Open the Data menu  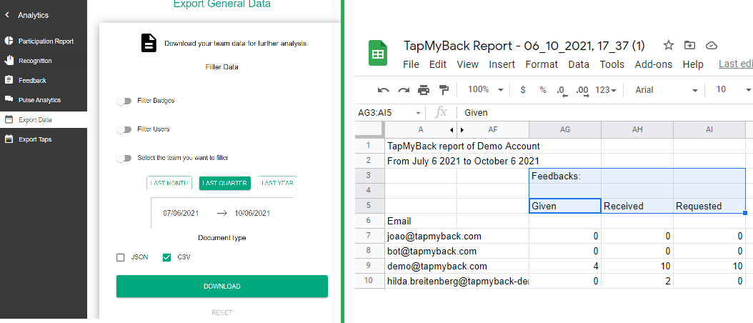[579, 64]
